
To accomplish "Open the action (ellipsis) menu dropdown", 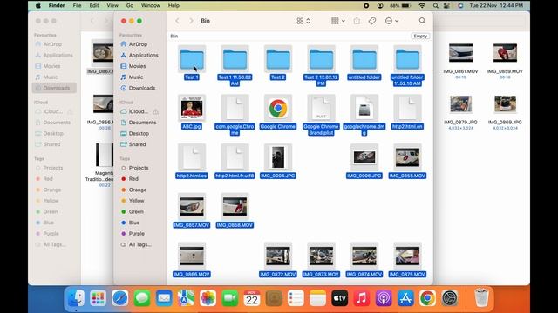I will point(391,21).
